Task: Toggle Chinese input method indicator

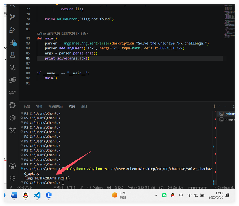Action: click(x=181, y=195)
